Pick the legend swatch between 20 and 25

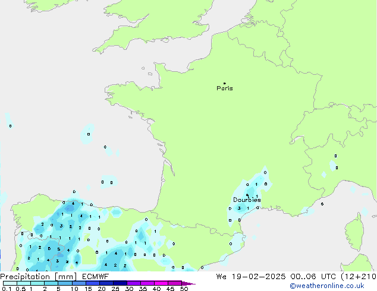106,283
